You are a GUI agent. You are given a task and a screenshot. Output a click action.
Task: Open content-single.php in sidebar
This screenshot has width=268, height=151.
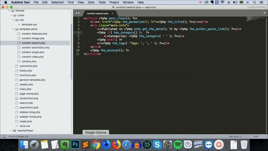click(33, 52)
